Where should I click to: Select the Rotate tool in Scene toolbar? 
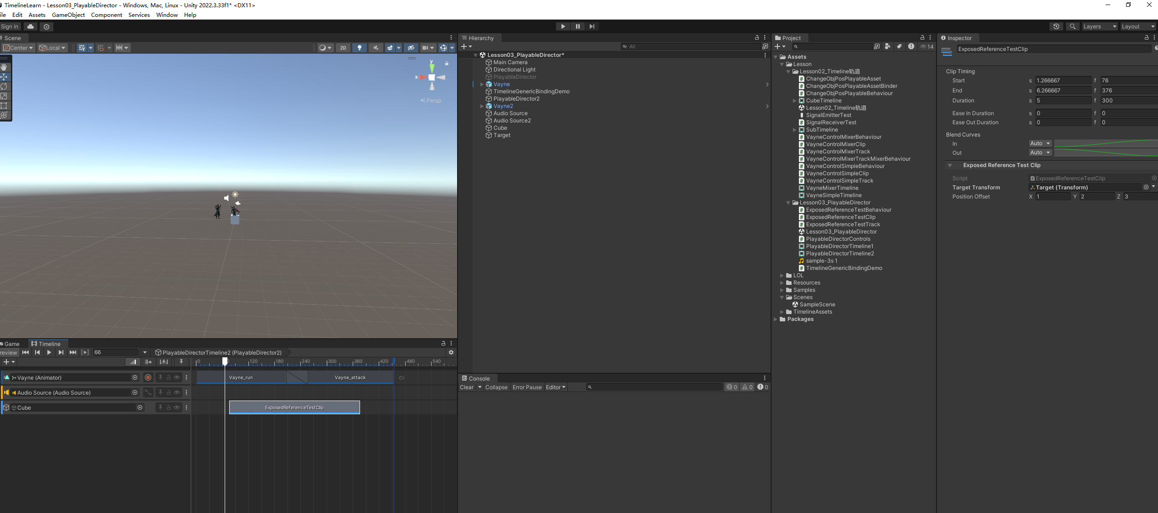(x=4, y=86)
